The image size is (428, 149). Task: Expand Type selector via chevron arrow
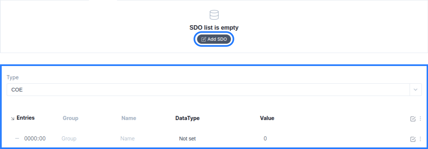(416, 89)
